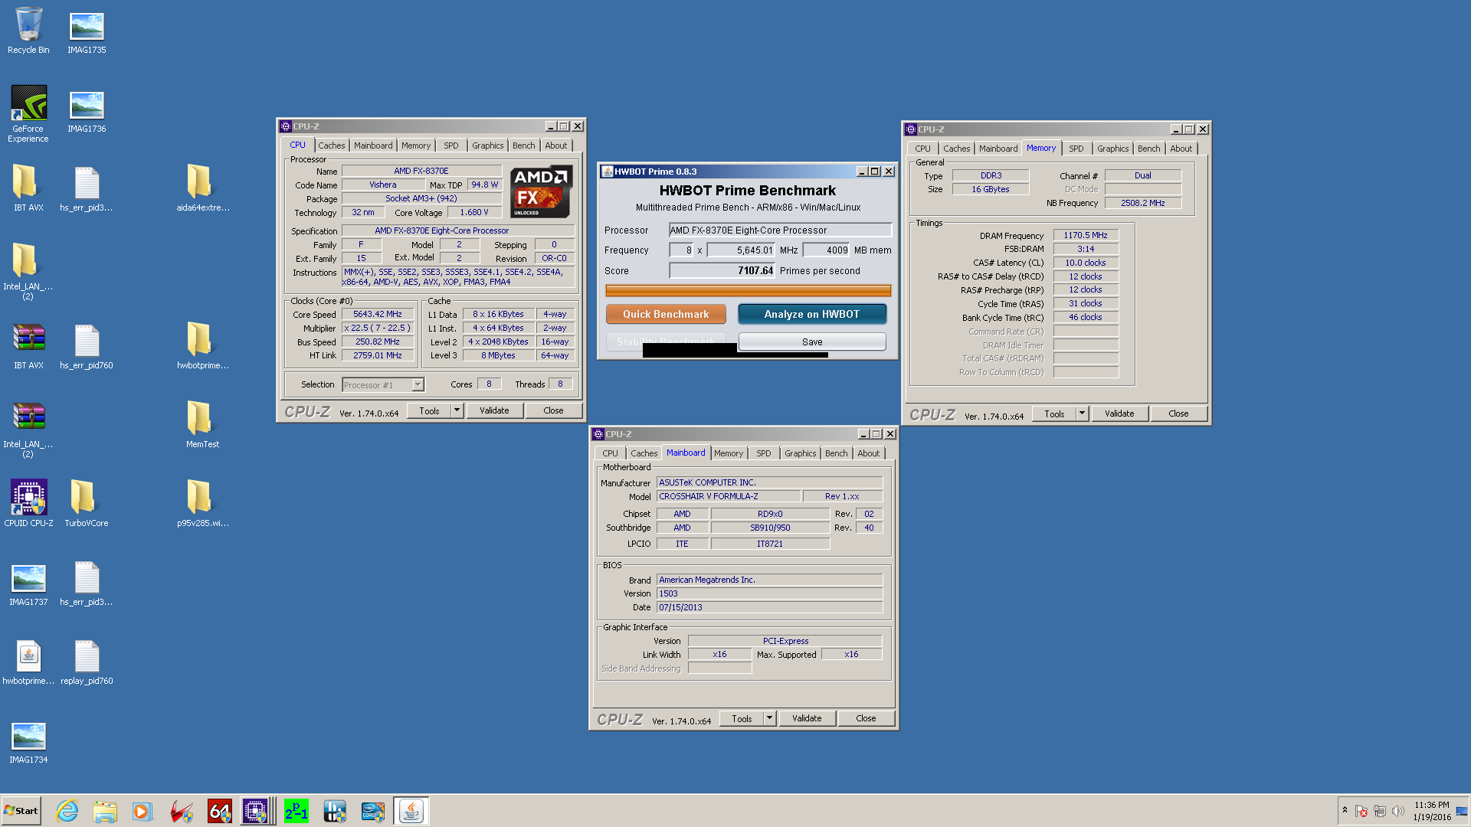This screenshot has height=827, width=1471.
Task: Open AIDA64 taskbar icon
Action: [219, 811]
